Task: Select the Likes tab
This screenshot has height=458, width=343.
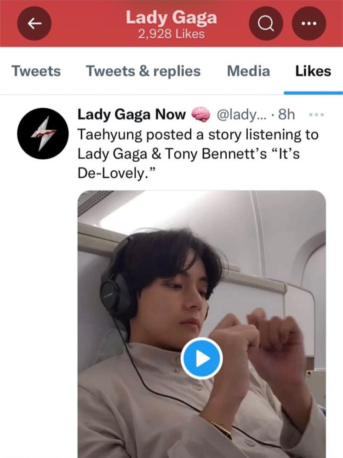Action: [313, 71]
